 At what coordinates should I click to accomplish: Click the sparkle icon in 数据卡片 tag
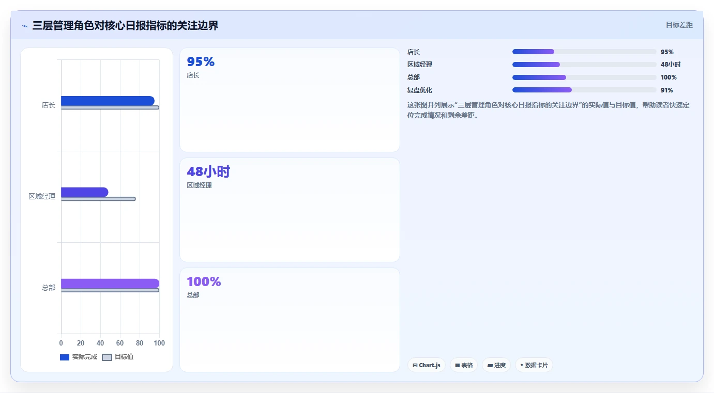522,365
